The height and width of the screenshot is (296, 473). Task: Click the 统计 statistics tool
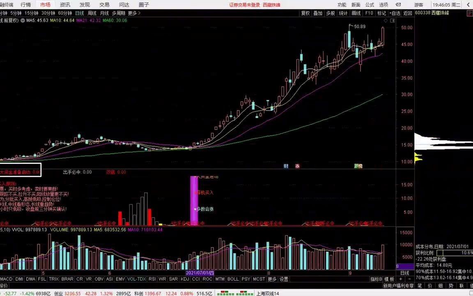click(344, 13)
